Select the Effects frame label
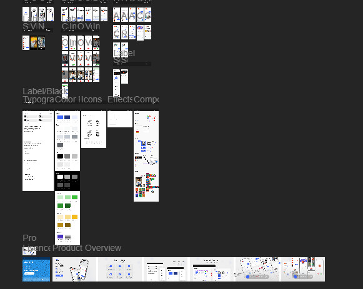The height and width of the screenshot is (289, 363). (120, 100)
